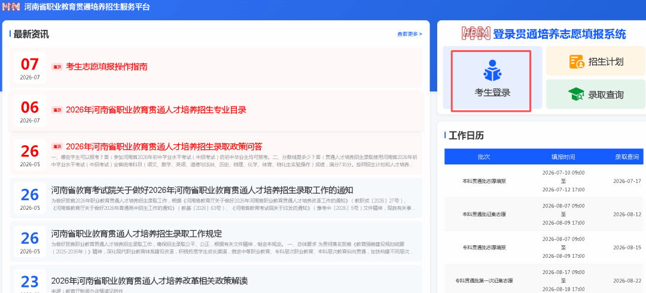Click the date 2026-08-22 in the calendar
This screenshot has width=646, height=293.
pyautogui.click(x=627, y=280)
